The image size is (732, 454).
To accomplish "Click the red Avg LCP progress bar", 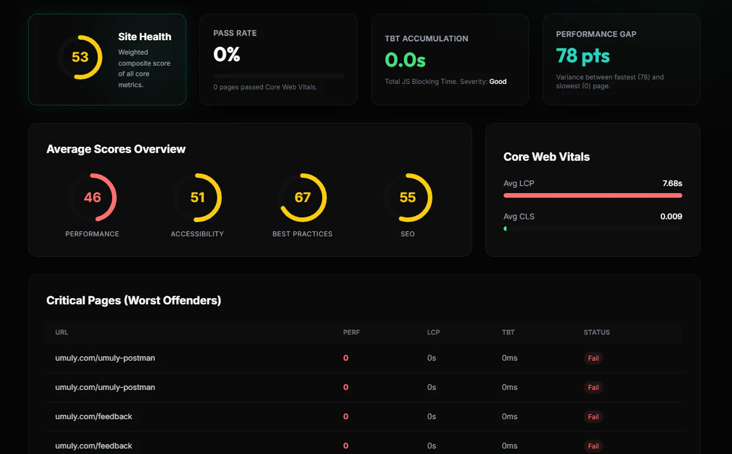I will pos(593,196).
